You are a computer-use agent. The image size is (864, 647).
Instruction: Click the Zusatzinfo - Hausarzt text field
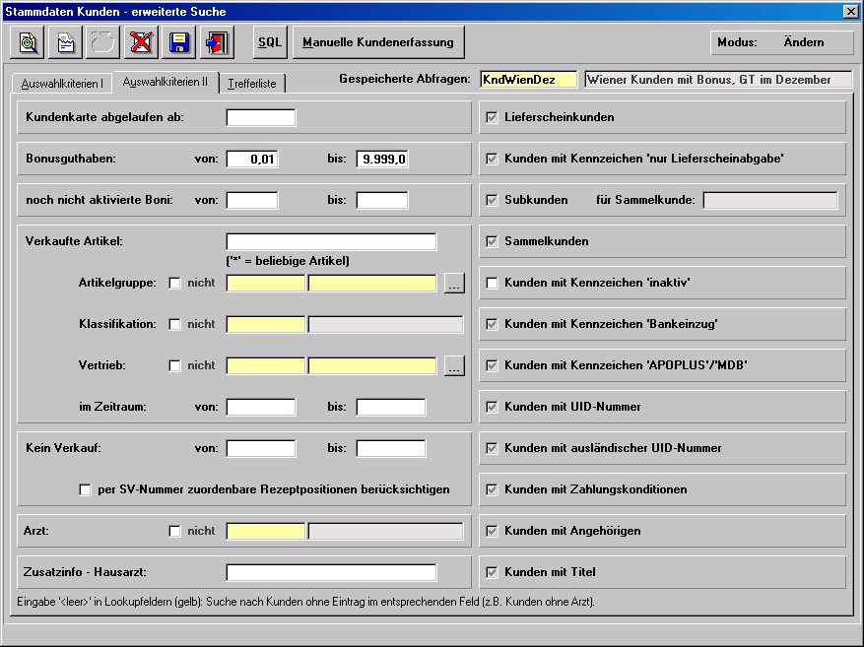331,573
